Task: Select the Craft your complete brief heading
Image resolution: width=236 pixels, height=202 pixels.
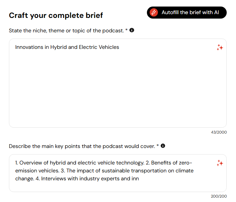Action: [x=56, y=15]
